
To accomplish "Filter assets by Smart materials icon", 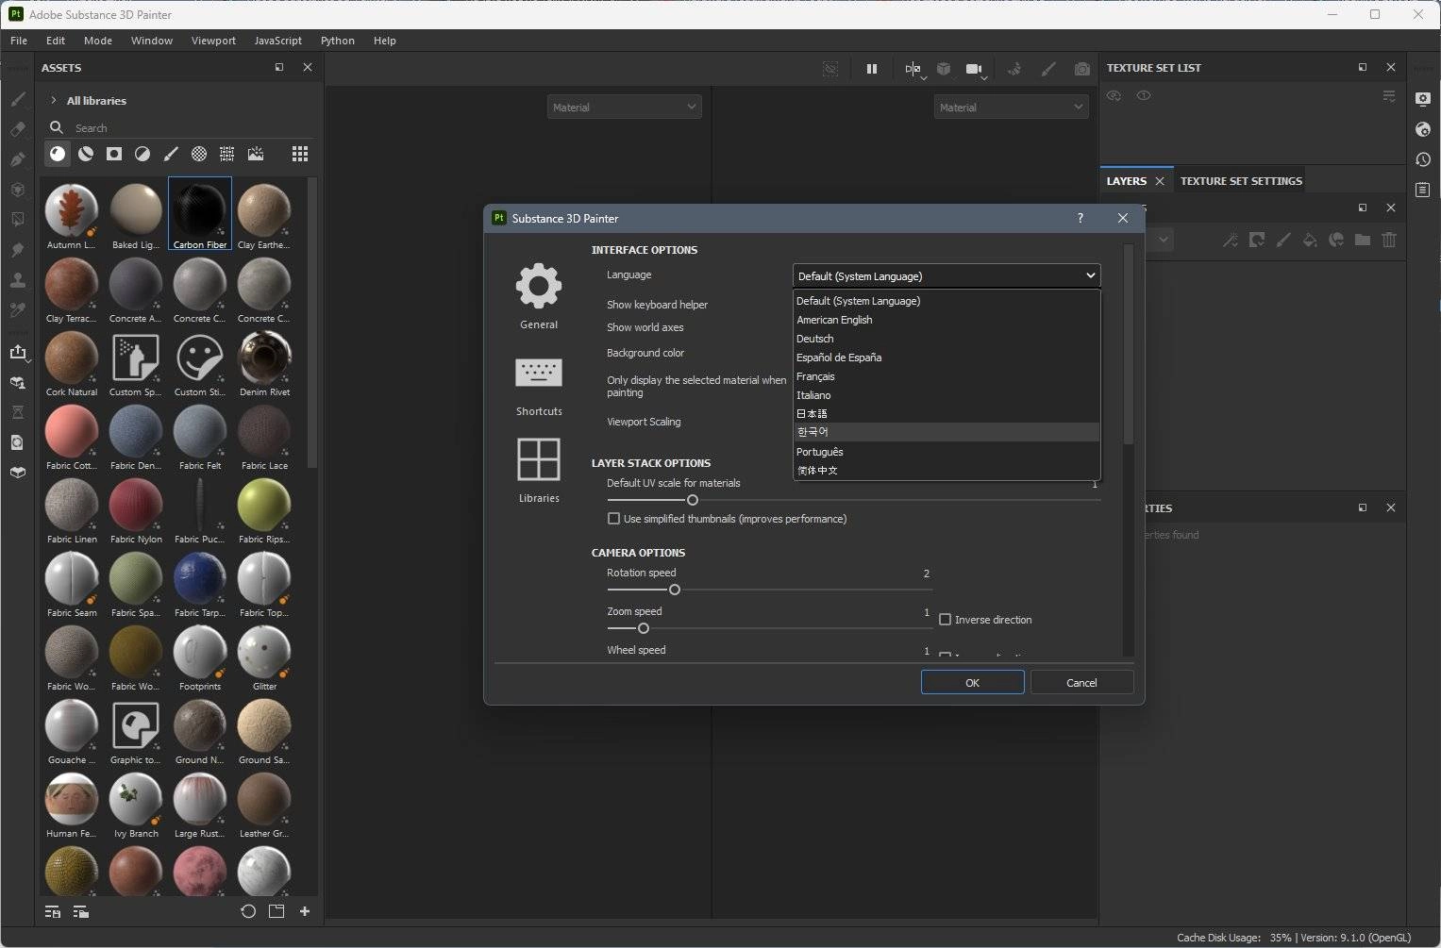I will (x=86, y=154).
